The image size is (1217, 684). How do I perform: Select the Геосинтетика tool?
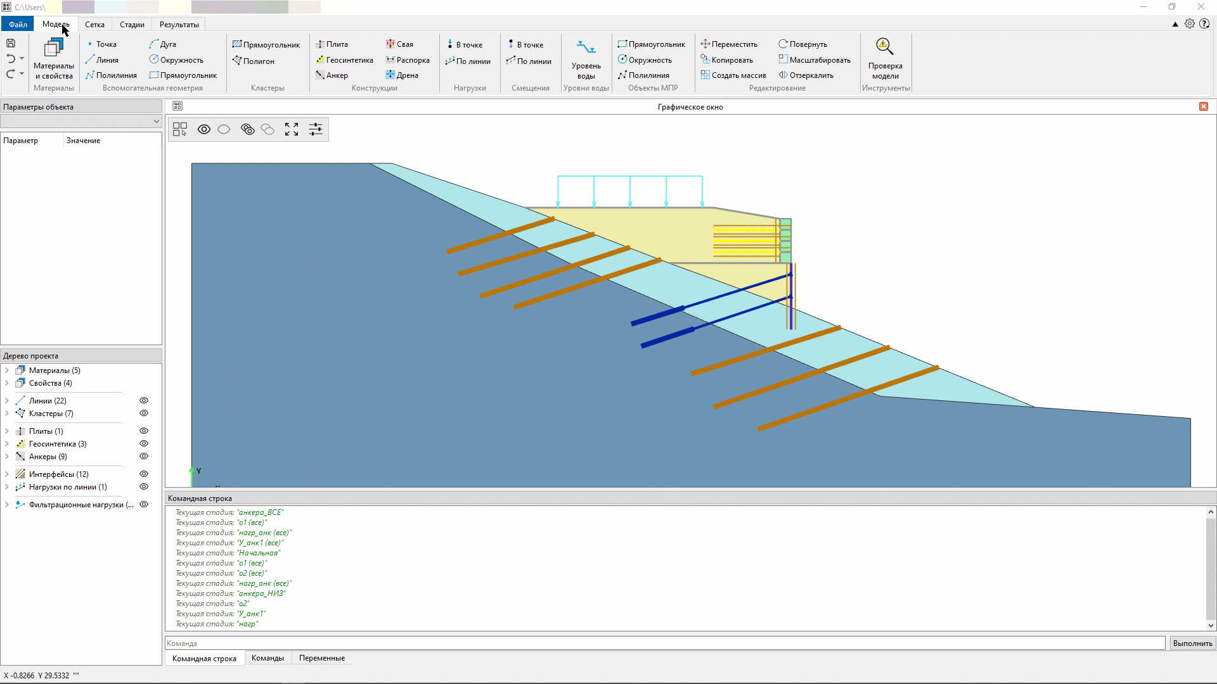click(x=344, y=60)
